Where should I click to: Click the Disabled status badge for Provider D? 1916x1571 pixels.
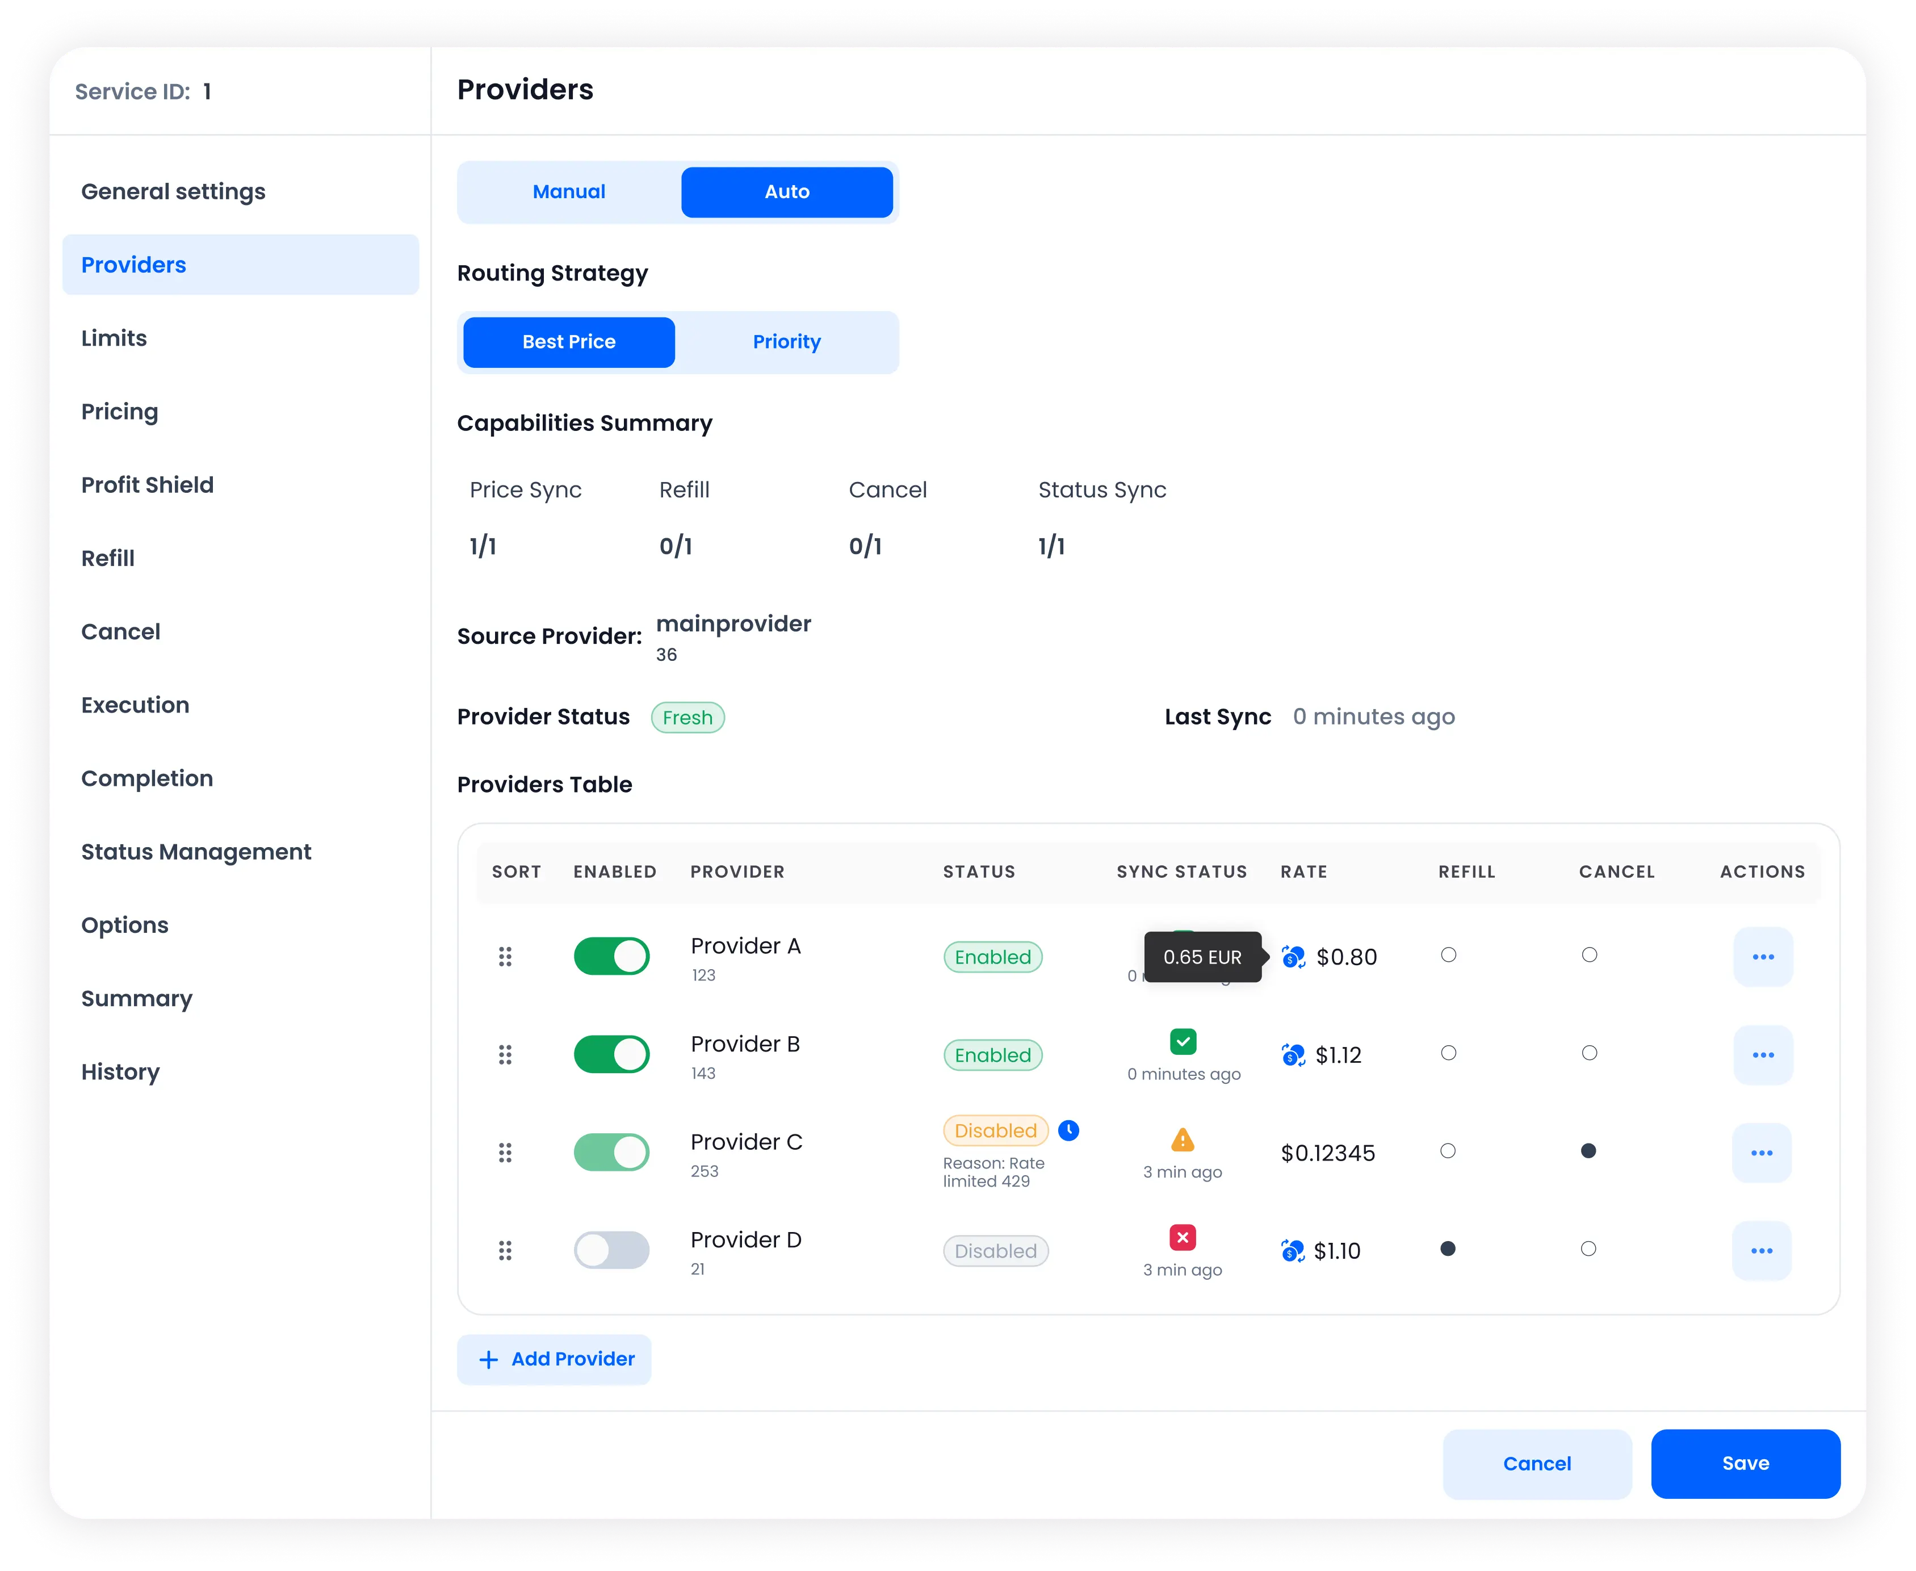pyautogui.click(x=995, y=1251)
